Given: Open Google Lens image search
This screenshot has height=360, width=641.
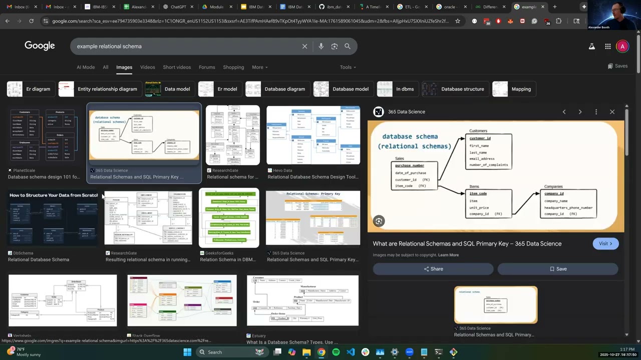Looking at the screenshot, I should tap(334, 46).
